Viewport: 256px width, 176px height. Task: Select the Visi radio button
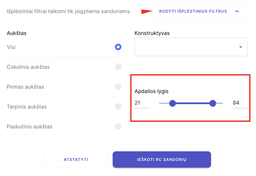(118, 47)
